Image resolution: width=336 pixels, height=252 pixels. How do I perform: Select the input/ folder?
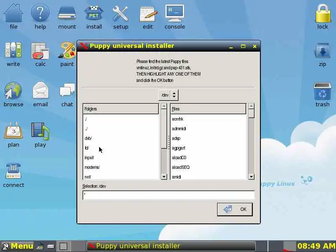(x=121, y=157)
